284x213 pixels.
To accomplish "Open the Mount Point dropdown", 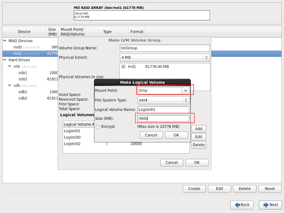I will (186, 90).
